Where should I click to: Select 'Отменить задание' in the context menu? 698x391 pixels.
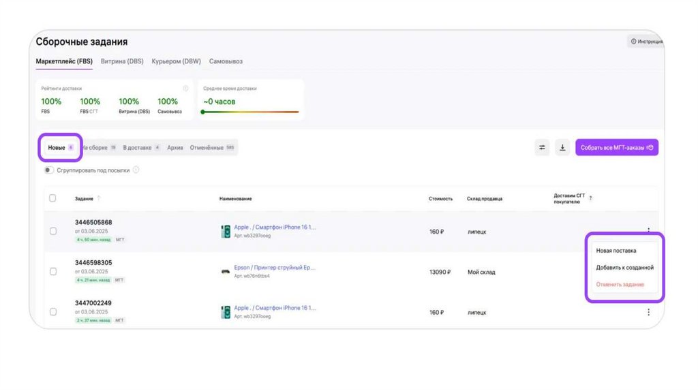(620, 284)
